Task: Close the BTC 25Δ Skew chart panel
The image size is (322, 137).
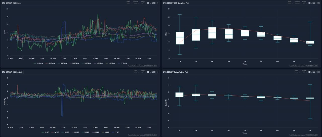Action: pos(157,3)
